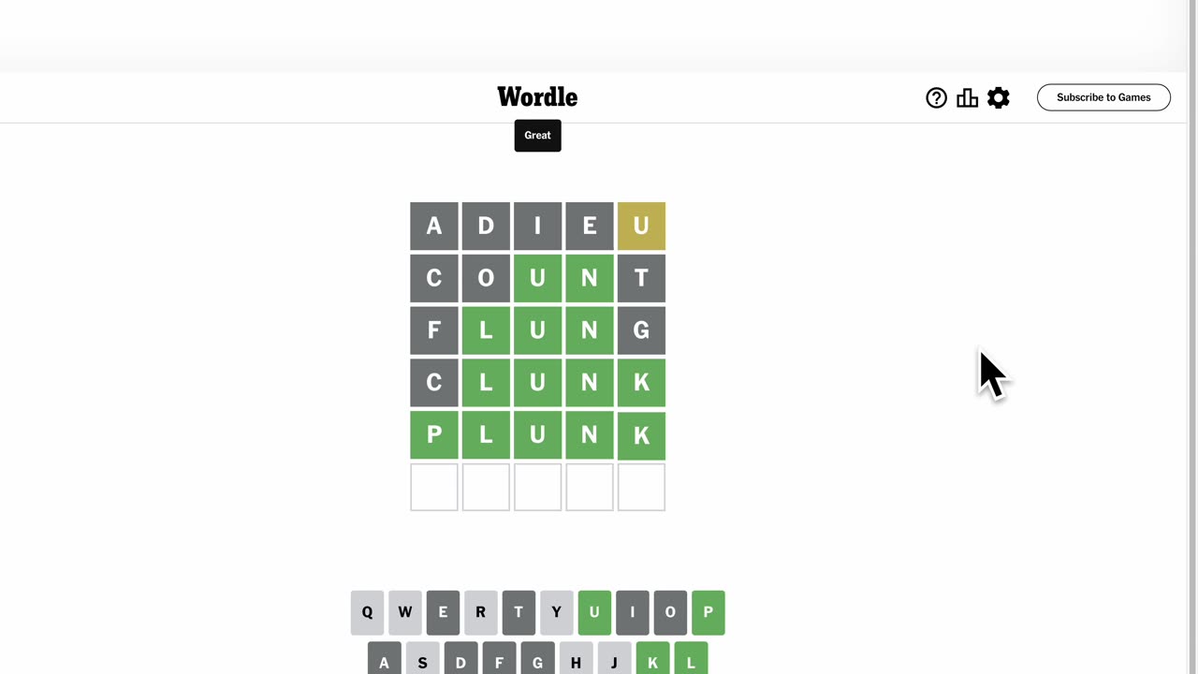Viewport: 1198px width, 674px height.
Task: Click Subscribe to Games button
Action: pos(1103,97)
